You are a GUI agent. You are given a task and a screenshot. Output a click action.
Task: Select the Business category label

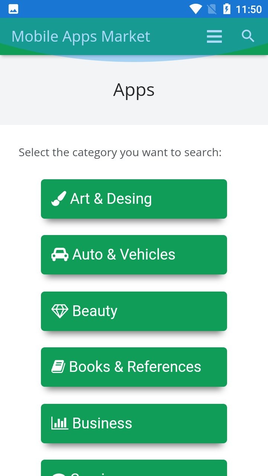click(x=102, y=423)
